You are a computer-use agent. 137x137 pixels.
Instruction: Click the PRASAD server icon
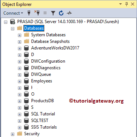(x=12, y=22)
